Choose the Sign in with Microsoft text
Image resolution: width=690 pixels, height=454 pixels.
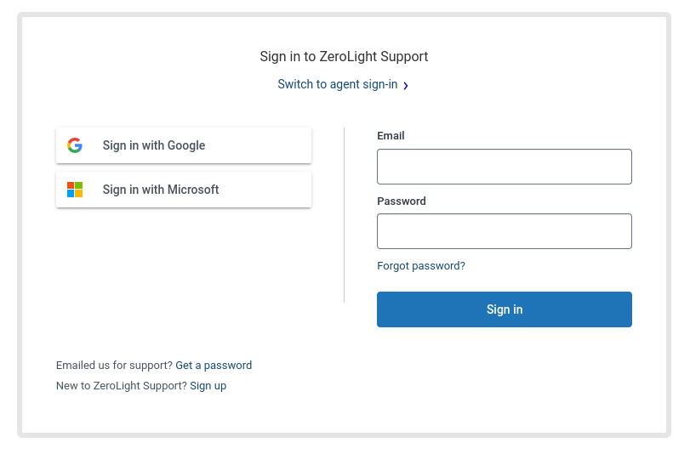[161, 190]
